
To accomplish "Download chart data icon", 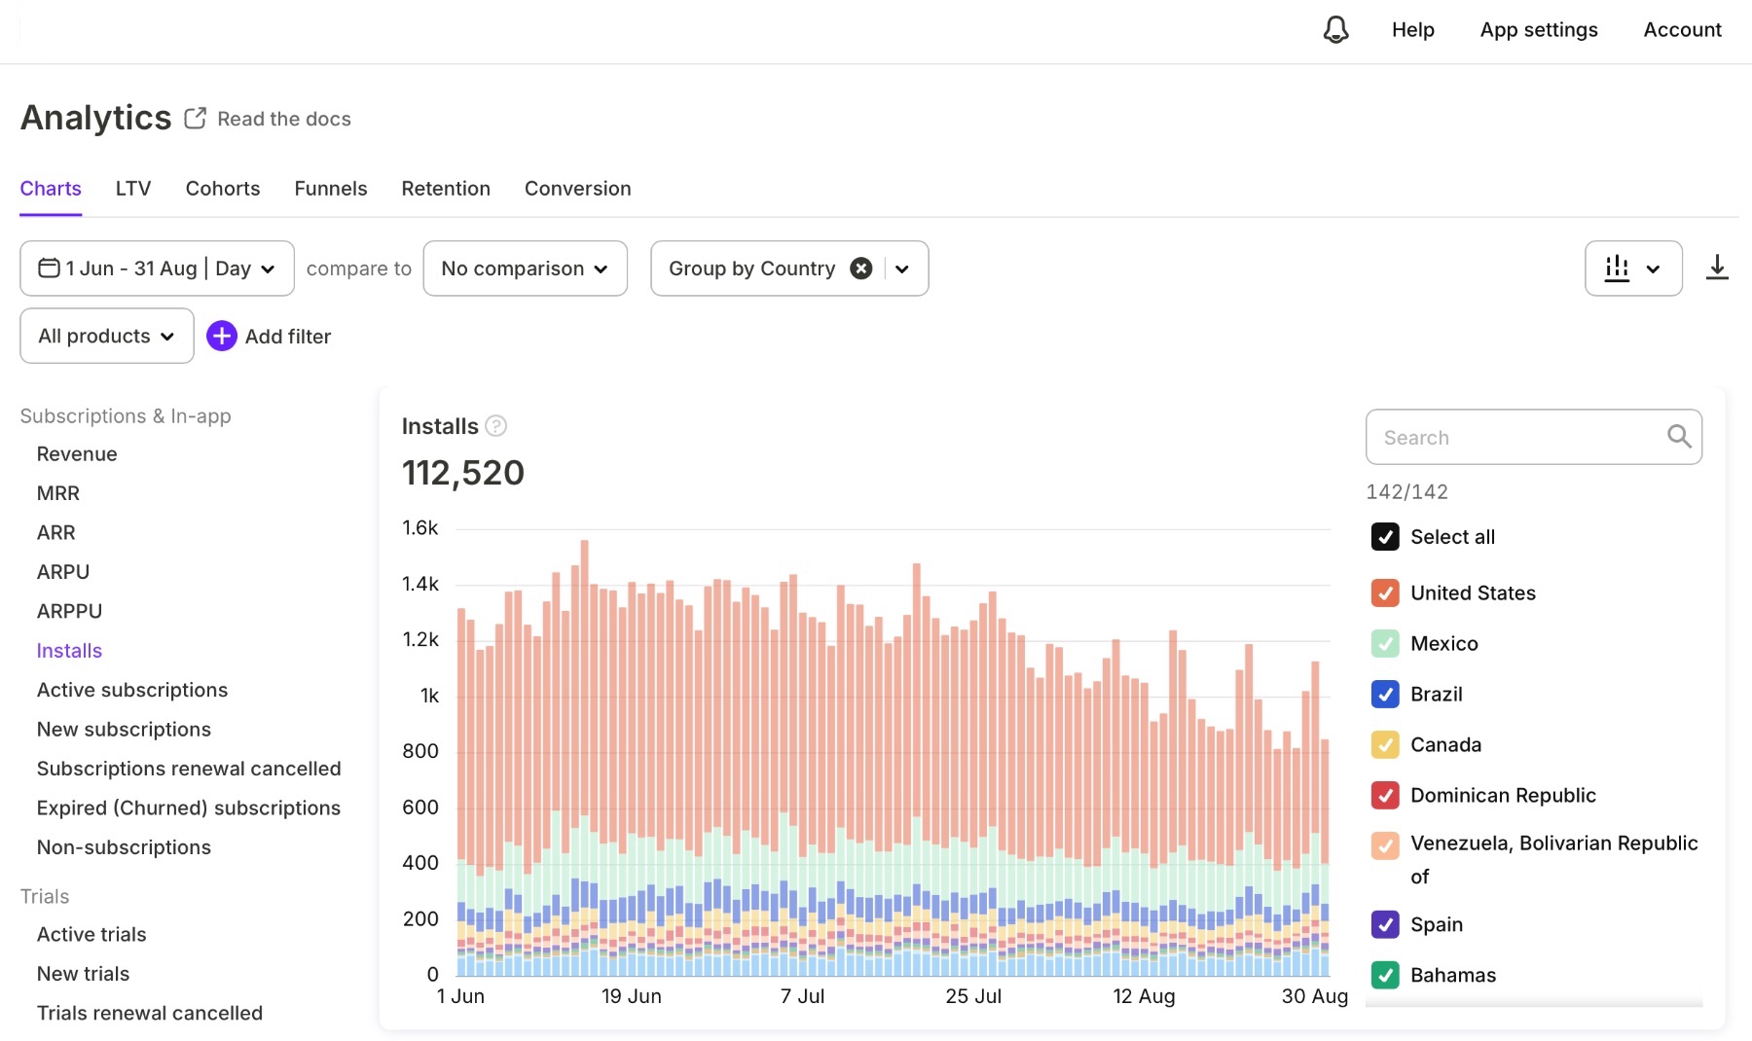I will pyautogui.click(x=1717, y=268).
